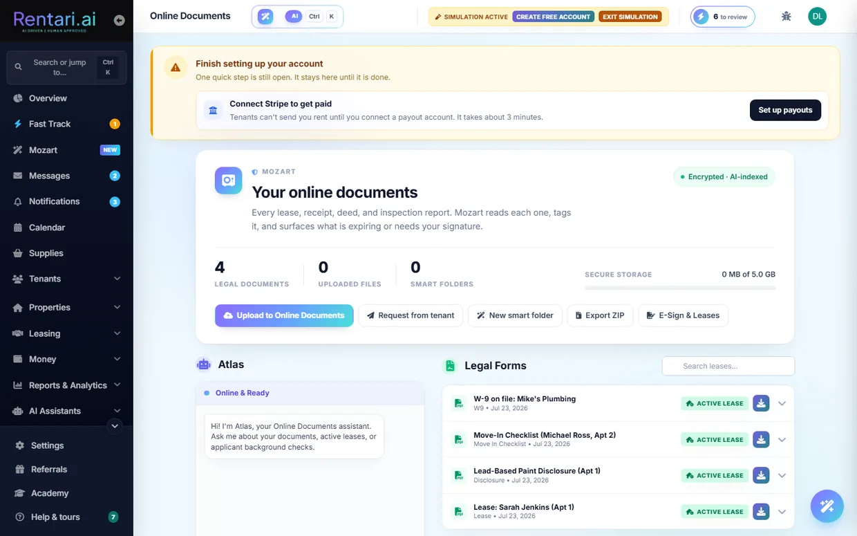Click the bug report icon
The width and height of the screenshot is (857, 536).
point(786,17)
